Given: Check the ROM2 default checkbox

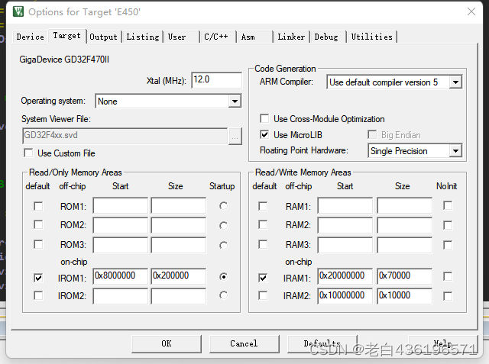Looking at the screenshot, I should 38,224.
